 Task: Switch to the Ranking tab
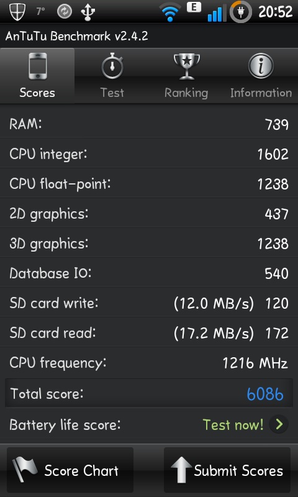click(x=186, y=75)
